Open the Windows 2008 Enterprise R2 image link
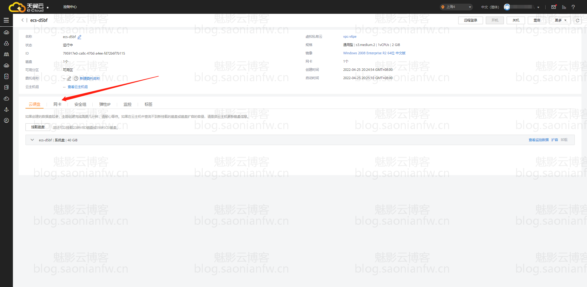Screen dimensions: 587x287 (374, 53)
